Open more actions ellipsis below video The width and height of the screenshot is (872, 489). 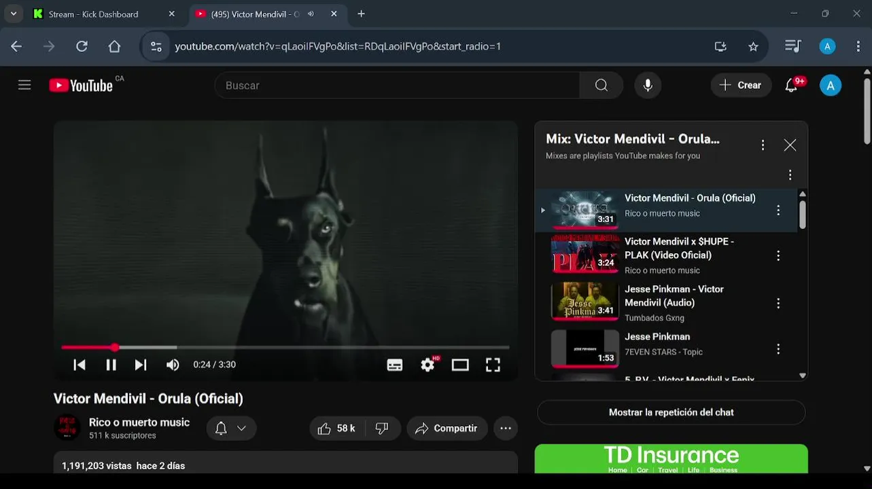(x=506, y=429)
